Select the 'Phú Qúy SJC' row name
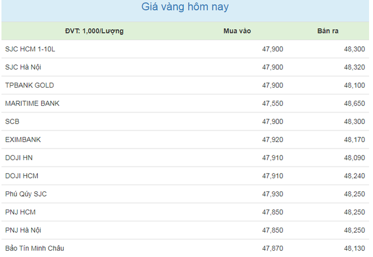The height and width of the screenshot is (257, 373). 26,194
